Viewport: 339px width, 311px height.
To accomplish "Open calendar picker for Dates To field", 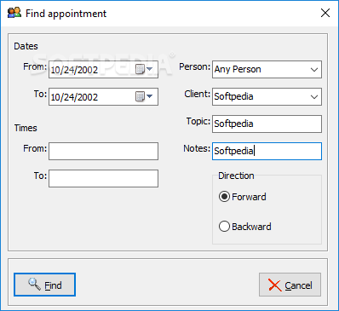I will (144, 96).
